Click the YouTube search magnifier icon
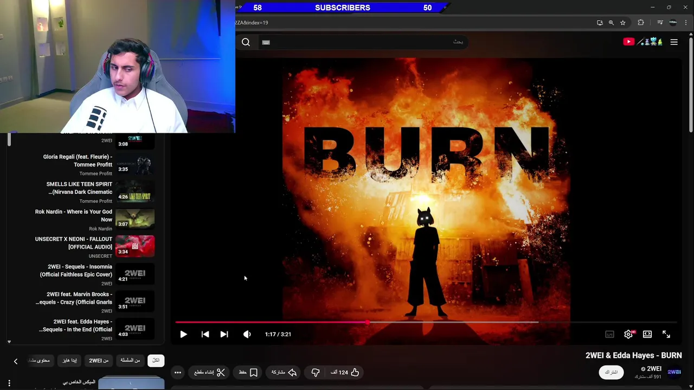Image resolution: width=694 pixels, height=390 pixels. coord(246,42)
